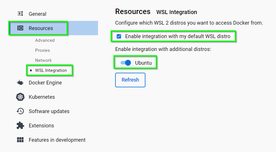
Task: Toggle the Ubuntu distro integration switch
Action: tap(126, 63)
